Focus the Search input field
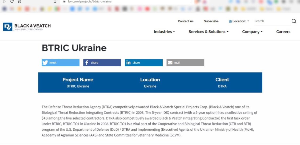The height and width of the screenshot is (145, 300). (x=273, y=21)
